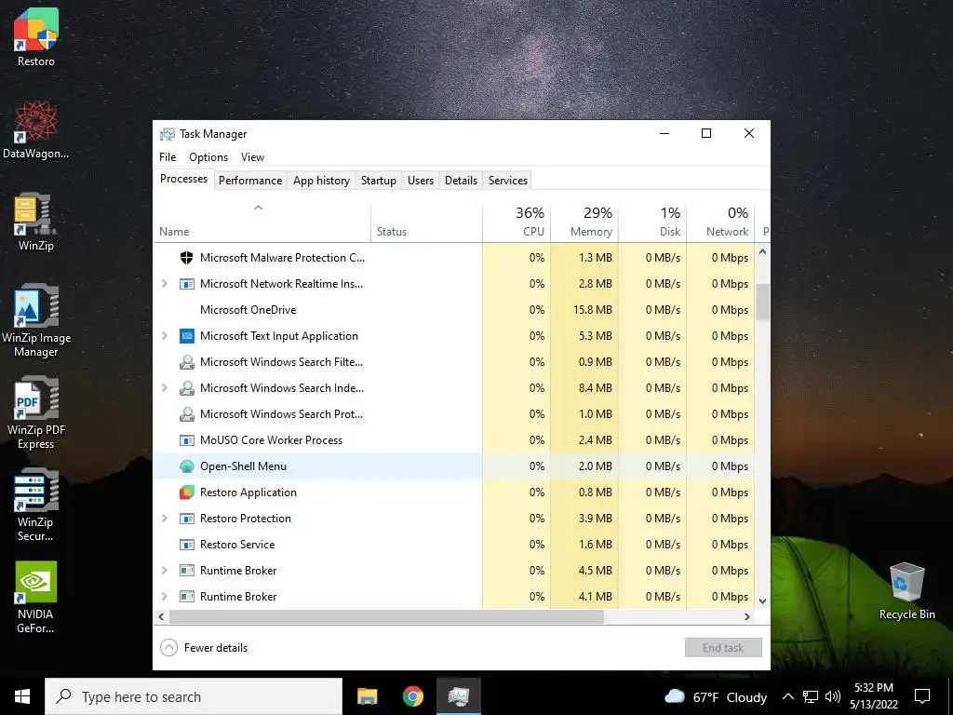The image size is (953, 715).
Task: Sort processes by the Name column
Action: click(262, 223)
